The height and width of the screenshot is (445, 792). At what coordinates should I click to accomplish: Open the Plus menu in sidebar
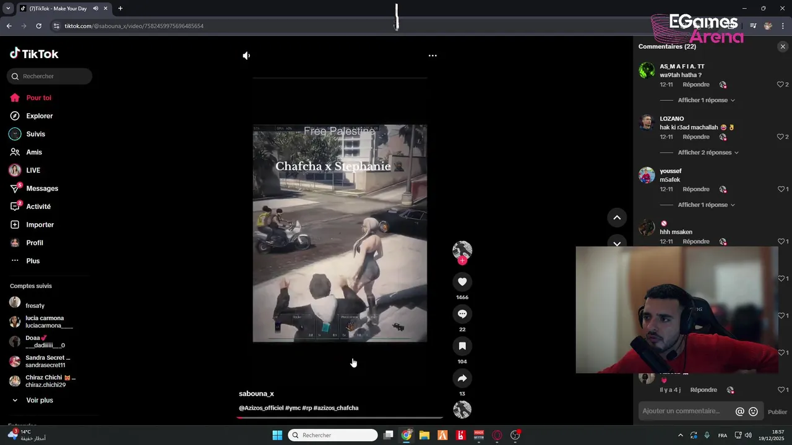33,261
